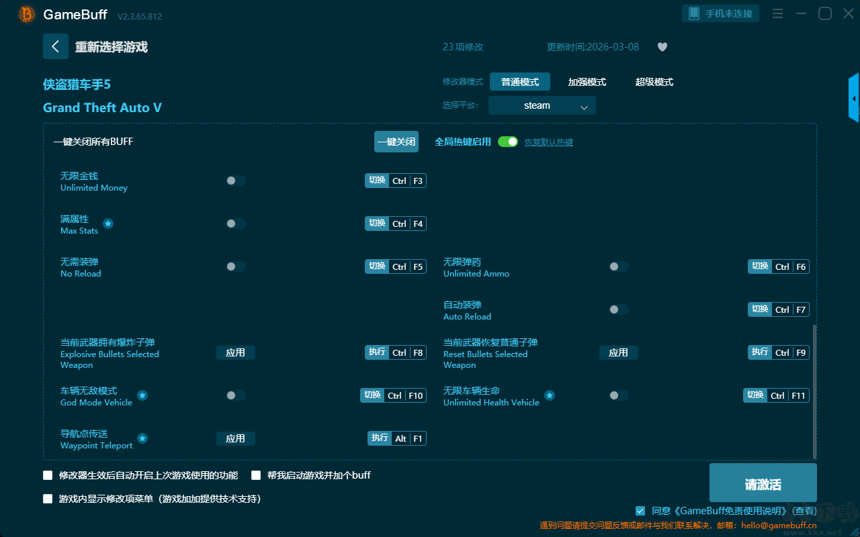
Task: Click the phone-not-connected button (手机未连接)
Action: pos(721,13)
